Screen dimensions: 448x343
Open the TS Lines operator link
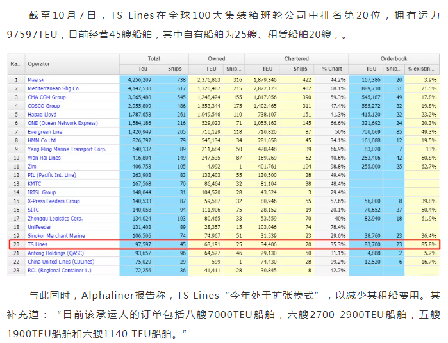(x=37, y=244)
